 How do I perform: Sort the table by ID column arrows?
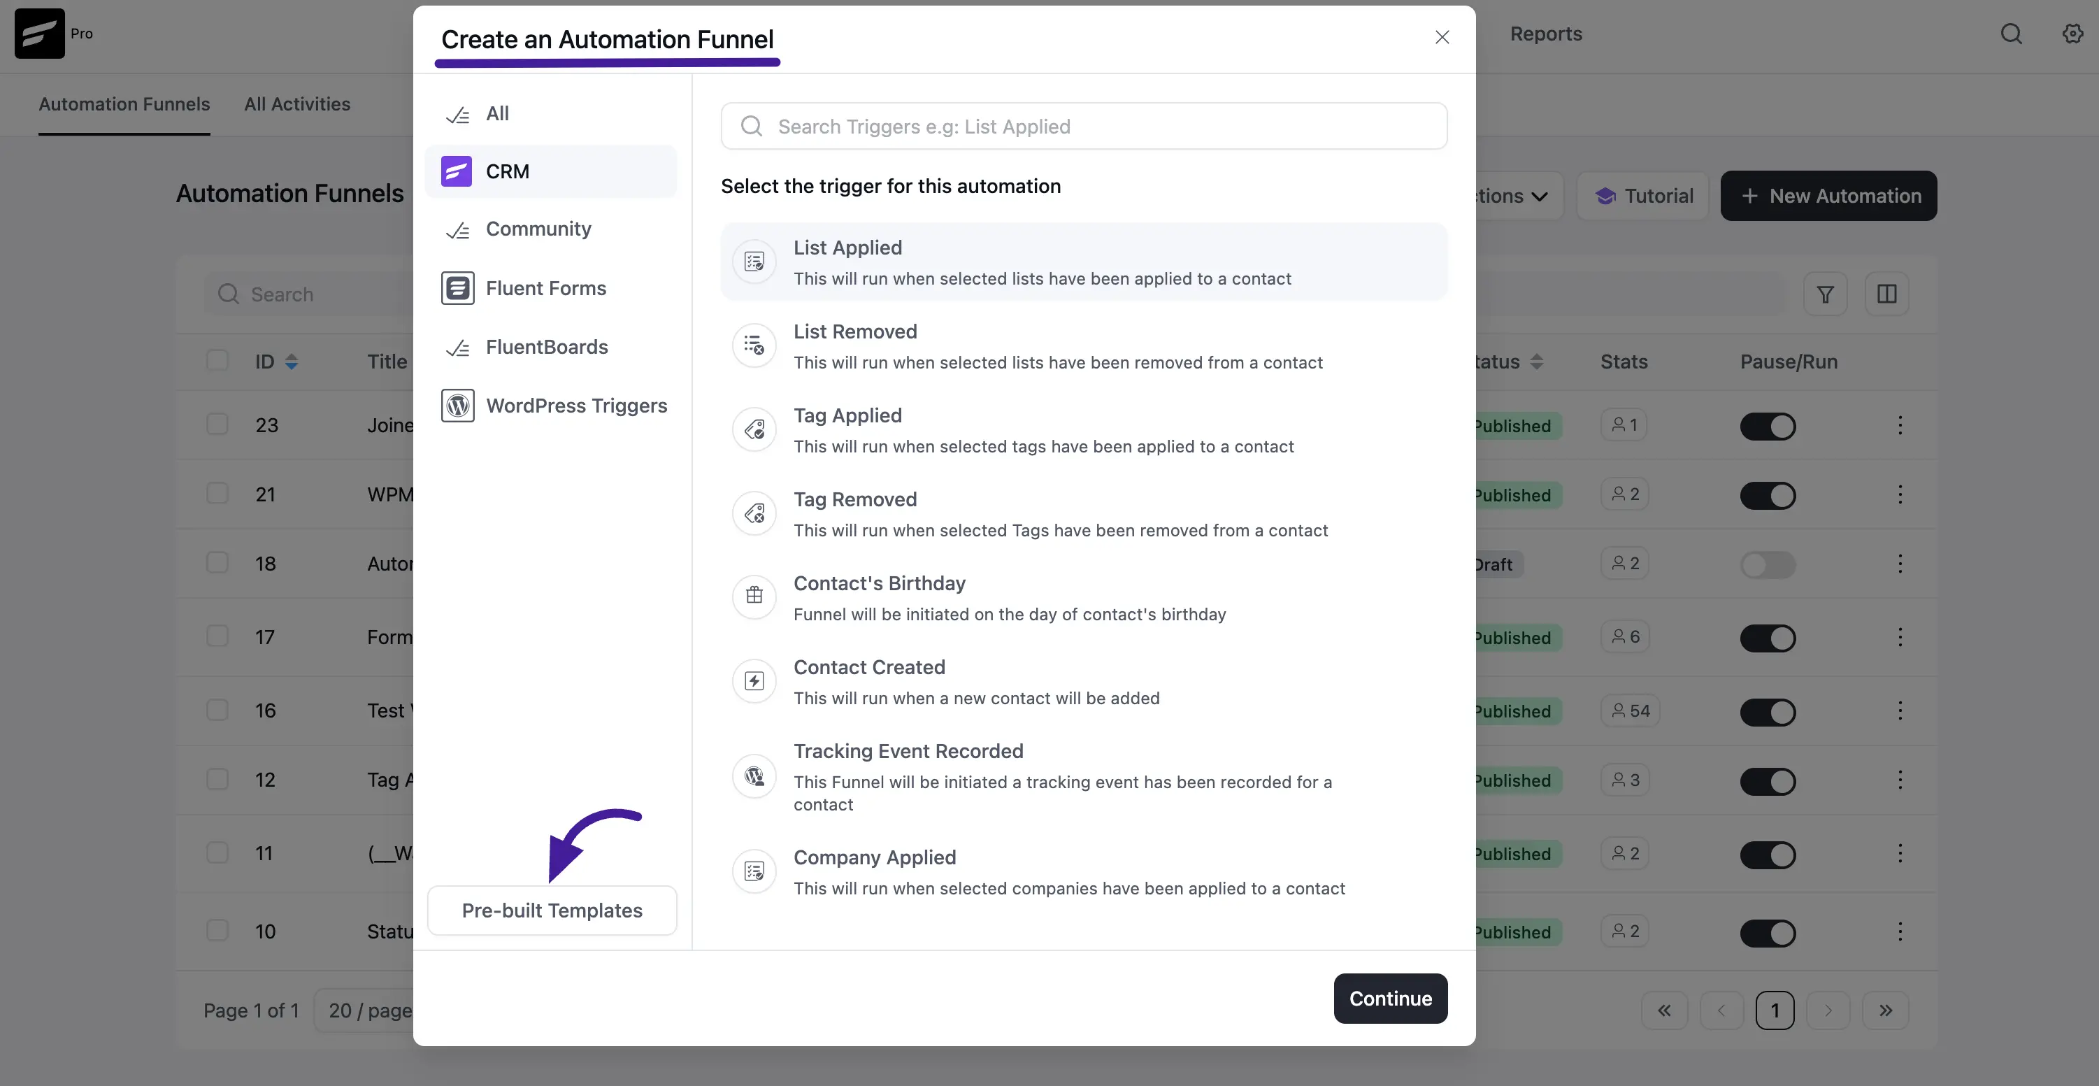point(292,362)
